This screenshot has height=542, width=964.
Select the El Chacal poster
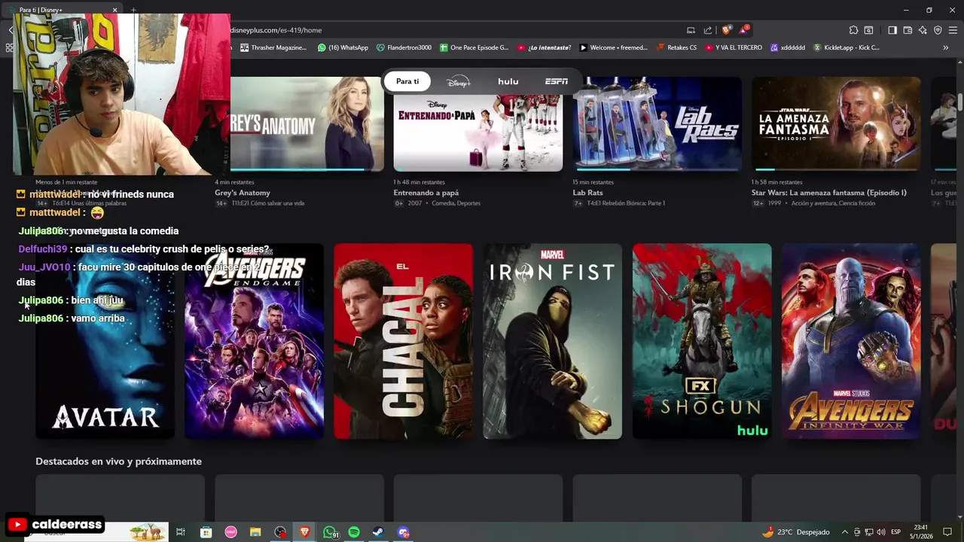[403, 341]
